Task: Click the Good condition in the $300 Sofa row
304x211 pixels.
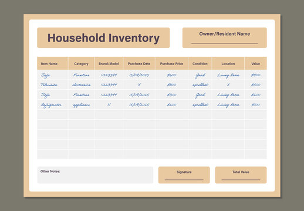Action: point(200,96)
